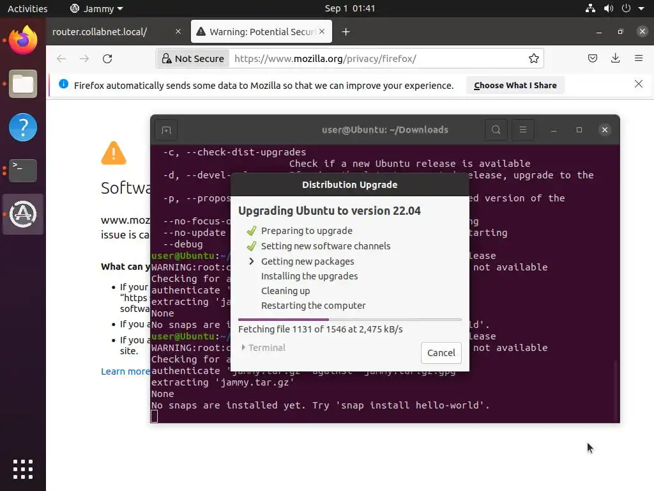Open Firefox from the Ubuntu dock
Viewport: 654px width, 491px height.
tap(23, 40)
